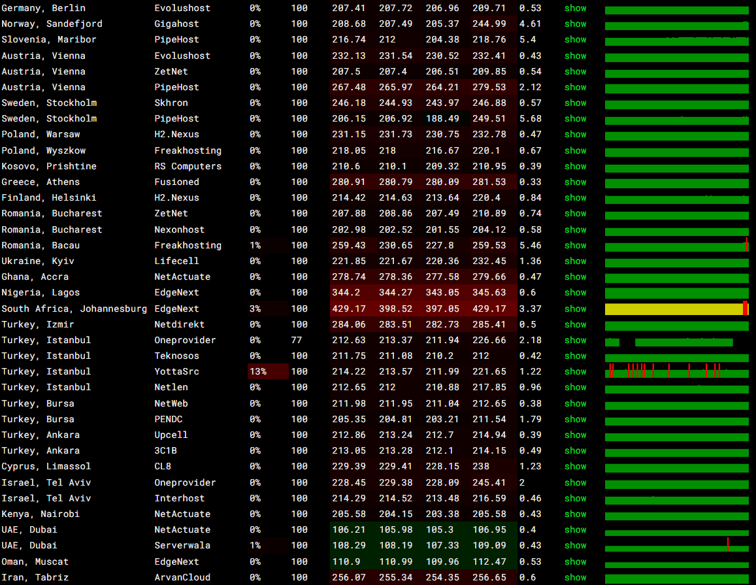Select 'Cyprus, Limassol' location text

point(46,466)
